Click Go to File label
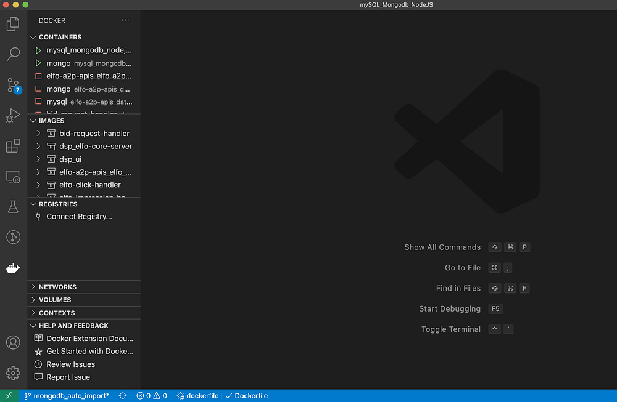This screenshot has height=402, width=617. 462,268
